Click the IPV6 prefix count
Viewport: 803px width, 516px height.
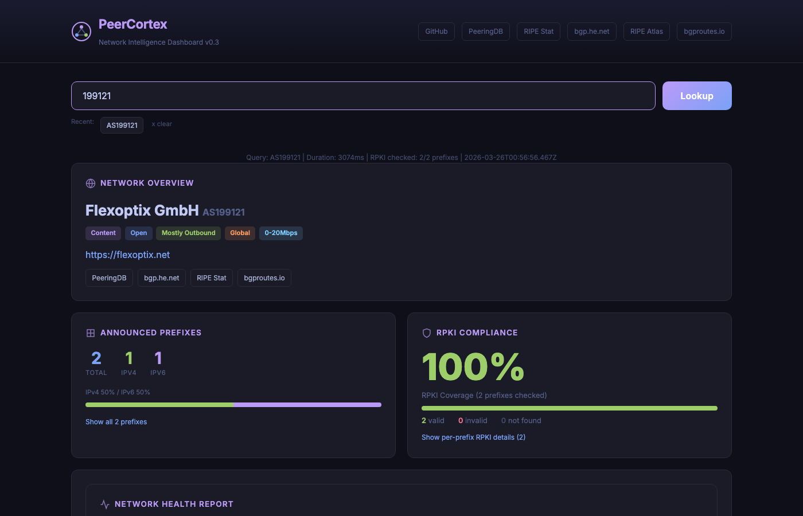click(x=158, y=358)
